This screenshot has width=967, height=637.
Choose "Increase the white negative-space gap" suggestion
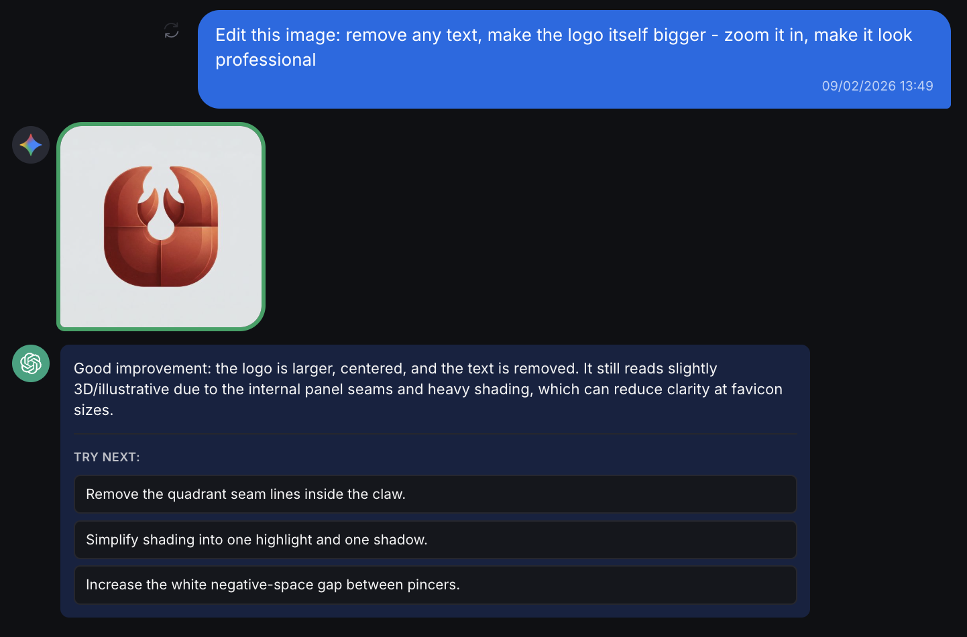tap(435, 585)
